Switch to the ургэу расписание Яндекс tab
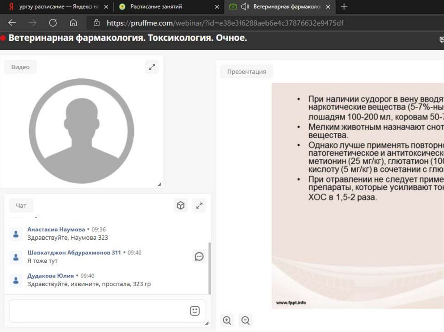 [x=56, y=6]
